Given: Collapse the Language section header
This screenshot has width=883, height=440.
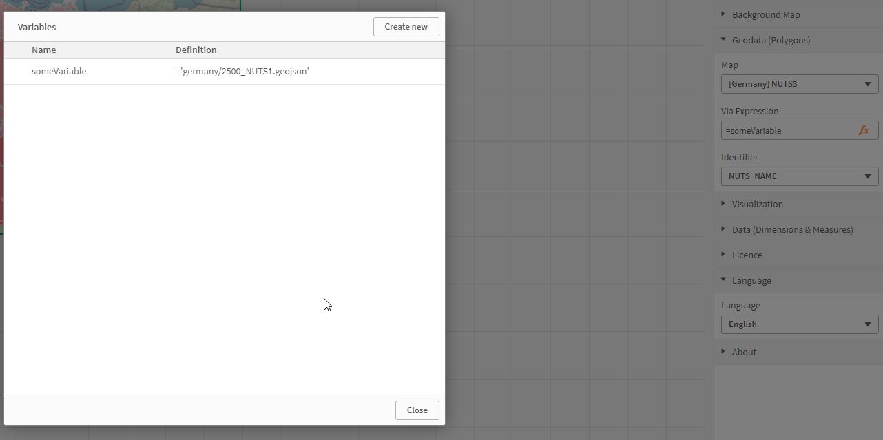Looking at the screenshot, I should click(751, 280).
